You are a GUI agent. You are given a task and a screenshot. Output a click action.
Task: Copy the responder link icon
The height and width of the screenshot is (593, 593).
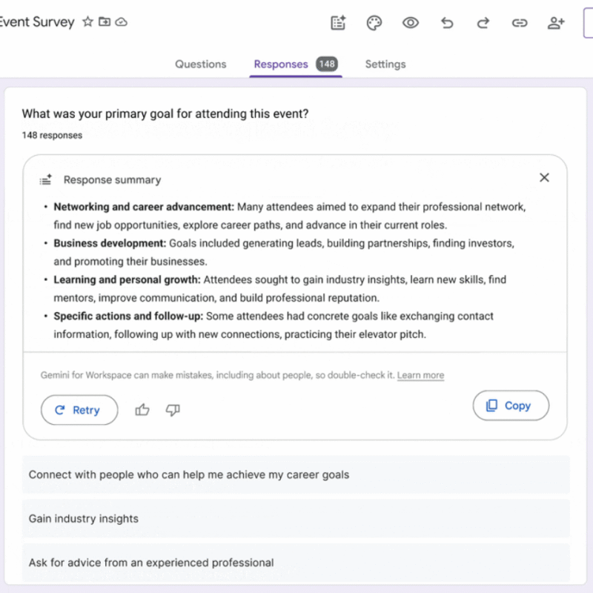tap(520, 23)
